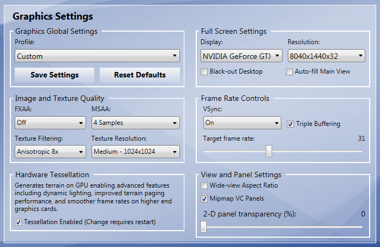The width and height of the screenshot is (380, 247).
Task: Click the 2-D panel transparency slider handle
Action: click(x=203, y=227)
